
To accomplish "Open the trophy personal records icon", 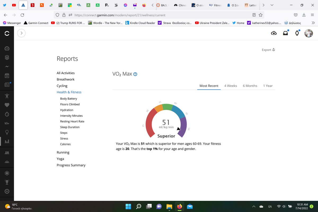I will [x=7, y=182].
